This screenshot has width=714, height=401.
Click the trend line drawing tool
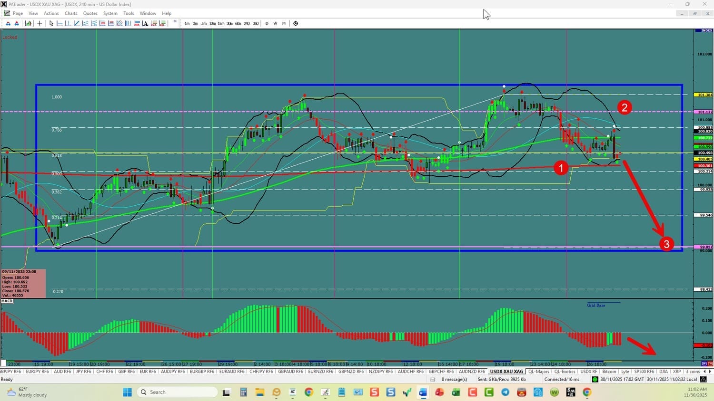click(x=77, y=23)
